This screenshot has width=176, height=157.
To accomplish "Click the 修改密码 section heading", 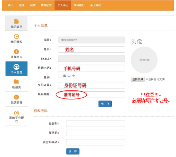I will [x=41, y=111].
